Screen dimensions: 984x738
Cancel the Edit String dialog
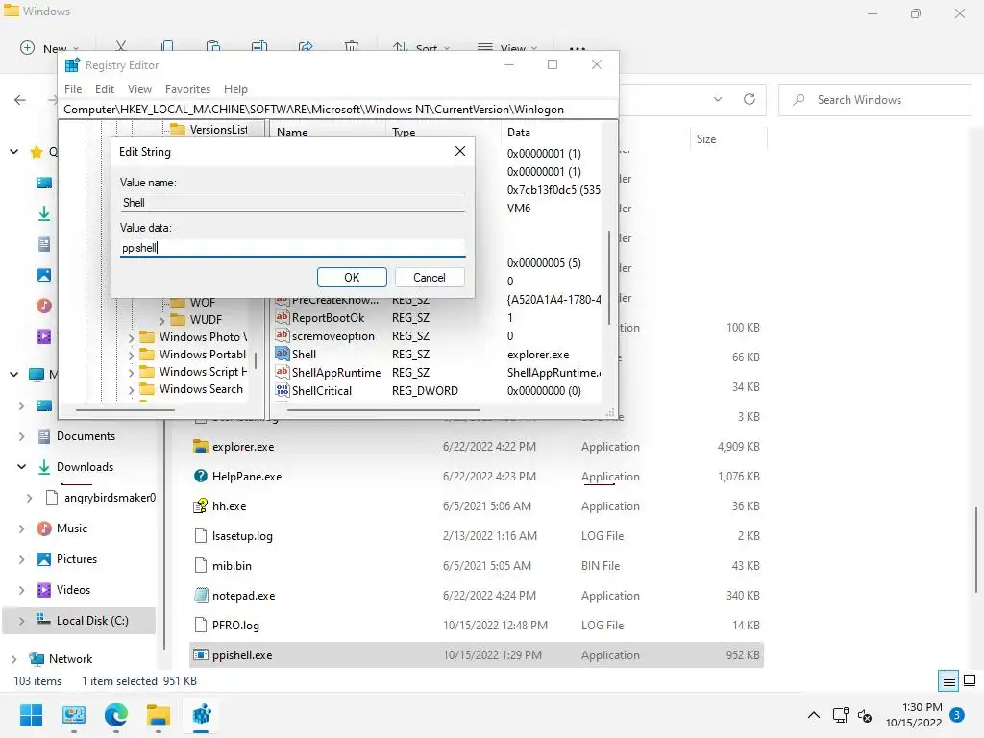tap(430, 278)
